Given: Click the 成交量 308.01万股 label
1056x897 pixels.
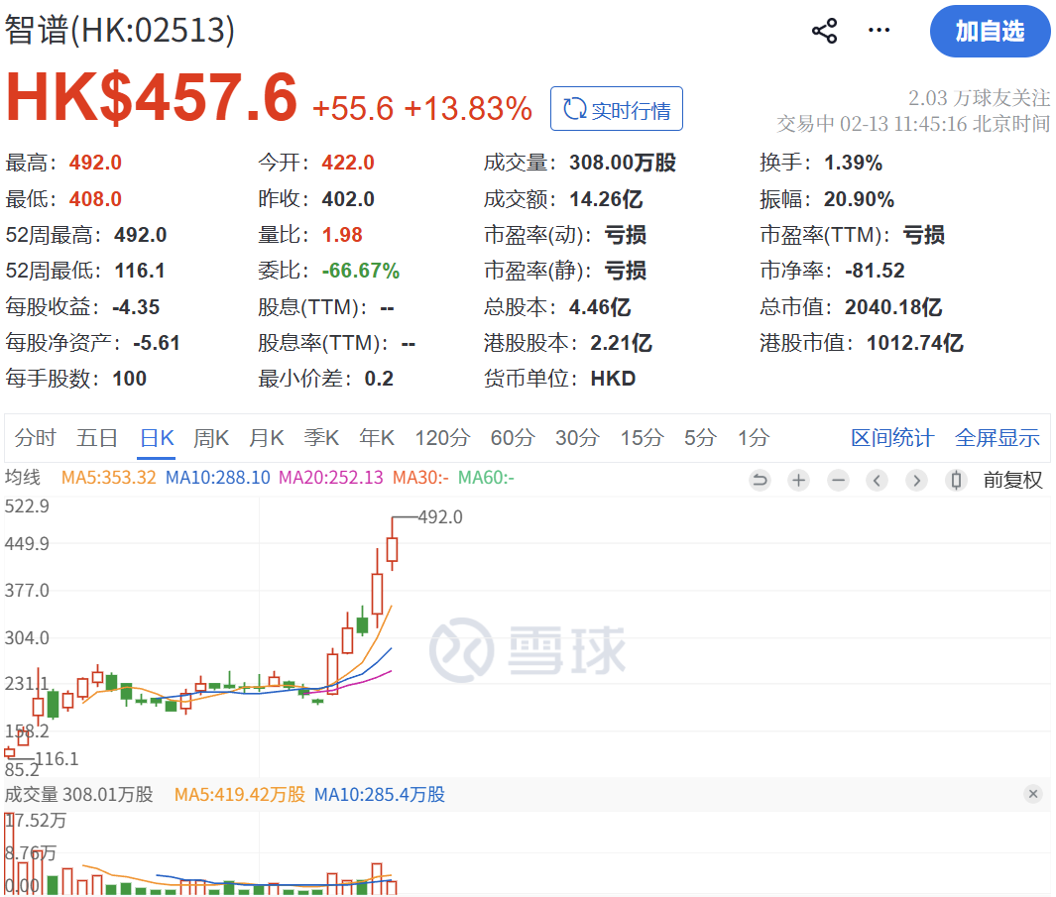Looking at the screenshot, I should pyautogui.click(x=78, y=795).
